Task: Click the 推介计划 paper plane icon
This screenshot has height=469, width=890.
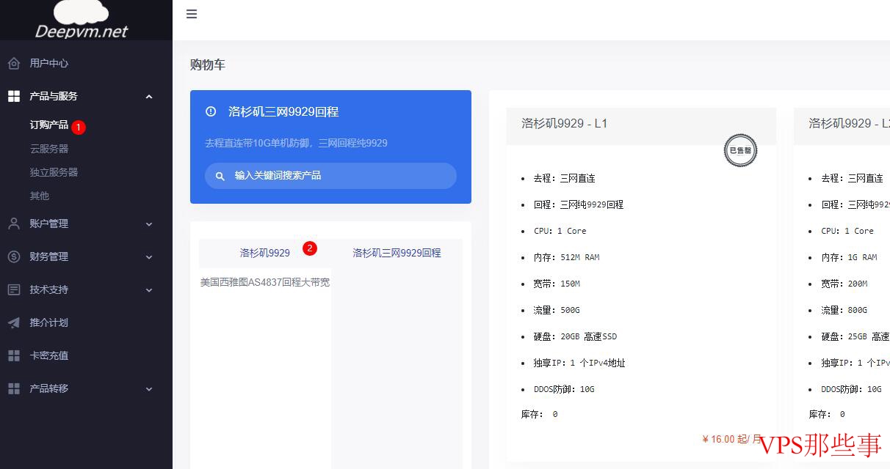Action: coord(14,322)
